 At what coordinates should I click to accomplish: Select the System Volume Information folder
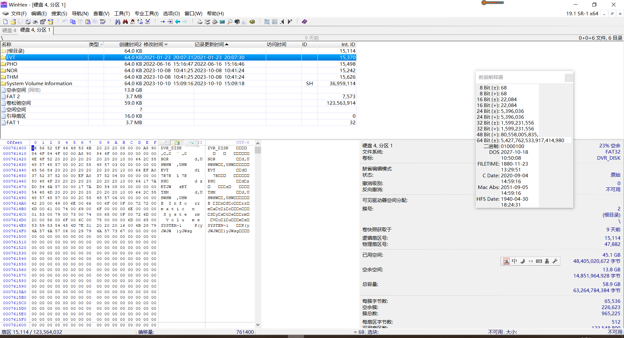pyautogui.click(x=178, y=84)
